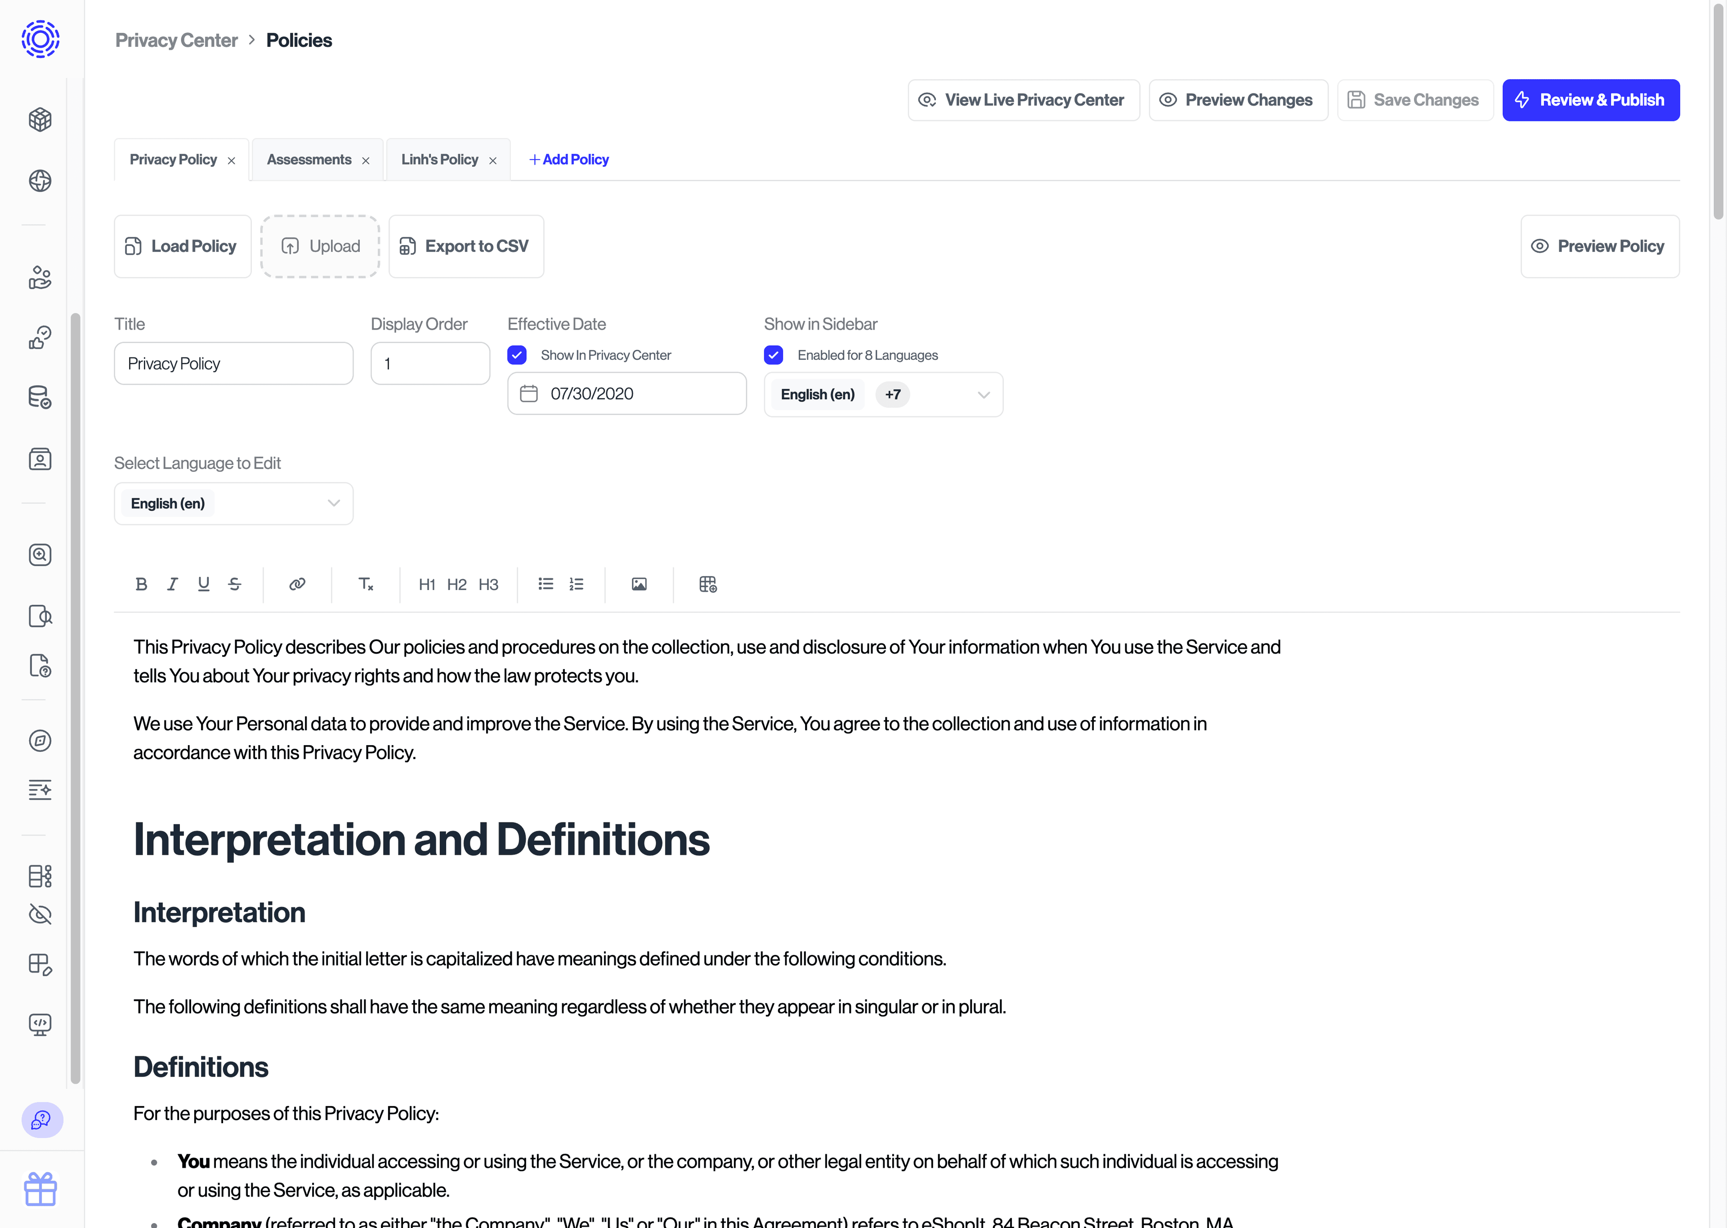Open the Select Language to Edit dropdown
The height and width of the screenshot is (1228, 1727).
pyautogui.click(x=233, y=503)
